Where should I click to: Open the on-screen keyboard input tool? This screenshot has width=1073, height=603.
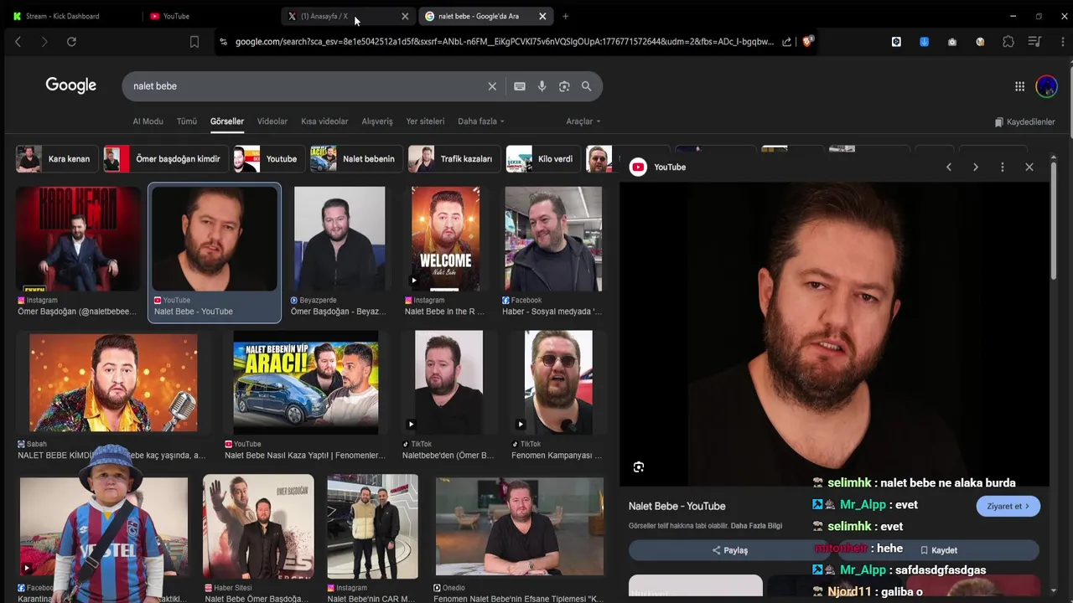[520, 86]
